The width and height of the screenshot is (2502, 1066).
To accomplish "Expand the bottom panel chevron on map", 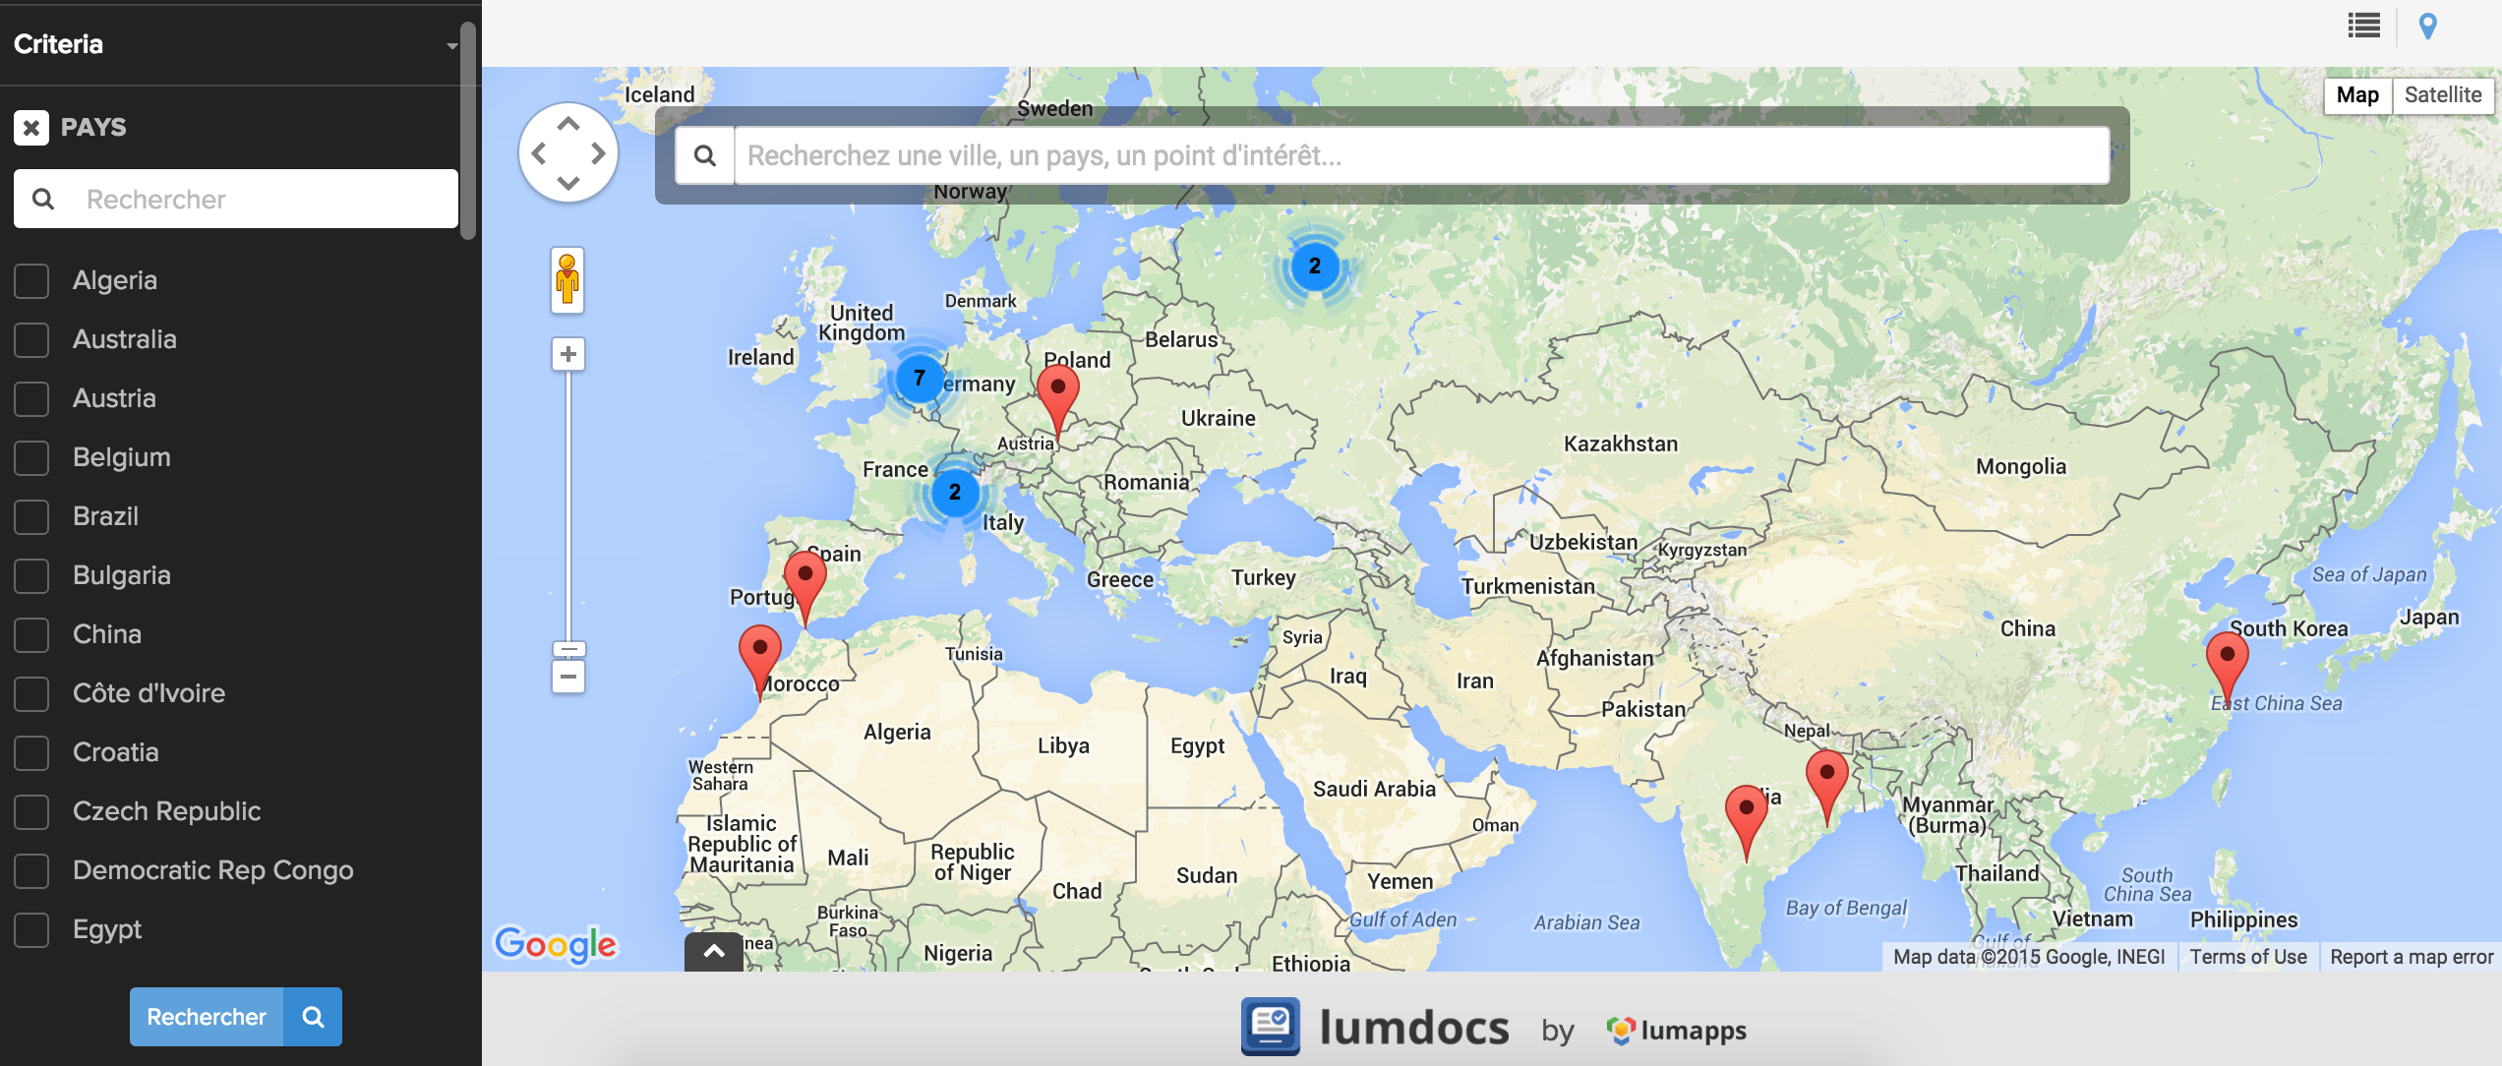I will (x=714, y=951).
